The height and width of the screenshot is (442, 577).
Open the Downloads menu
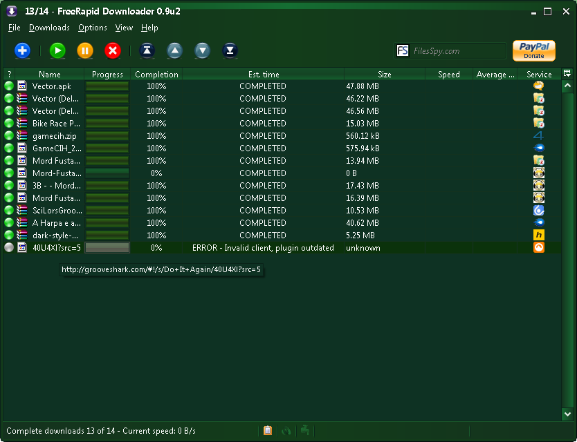click(x=49, y=28)
